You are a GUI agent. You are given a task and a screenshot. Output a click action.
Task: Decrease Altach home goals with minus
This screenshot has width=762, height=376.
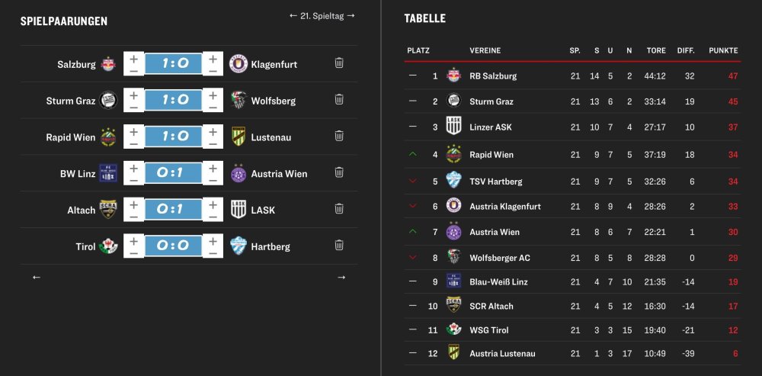tap(134, 217)
